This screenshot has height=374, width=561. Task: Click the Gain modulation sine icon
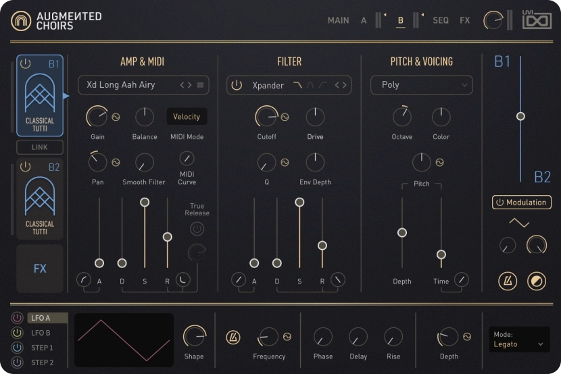click(116, 117)
